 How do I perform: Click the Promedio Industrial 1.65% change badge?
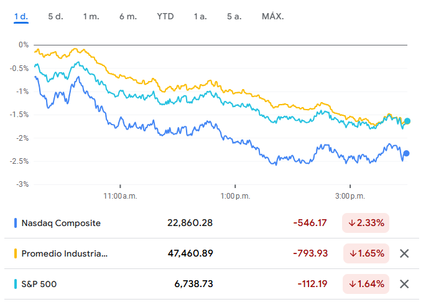[x=366, y=253]
